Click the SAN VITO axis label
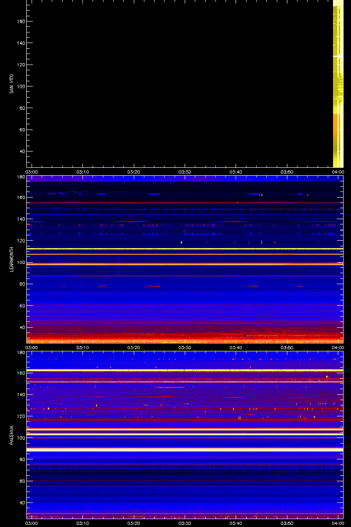The width and height of the screenshot is (351, 527). click(x=12, y=83)
